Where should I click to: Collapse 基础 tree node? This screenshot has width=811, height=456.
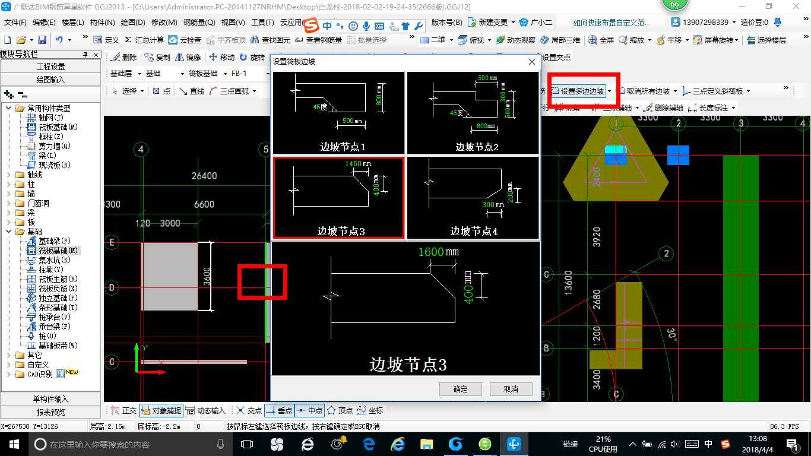(9, 232)
